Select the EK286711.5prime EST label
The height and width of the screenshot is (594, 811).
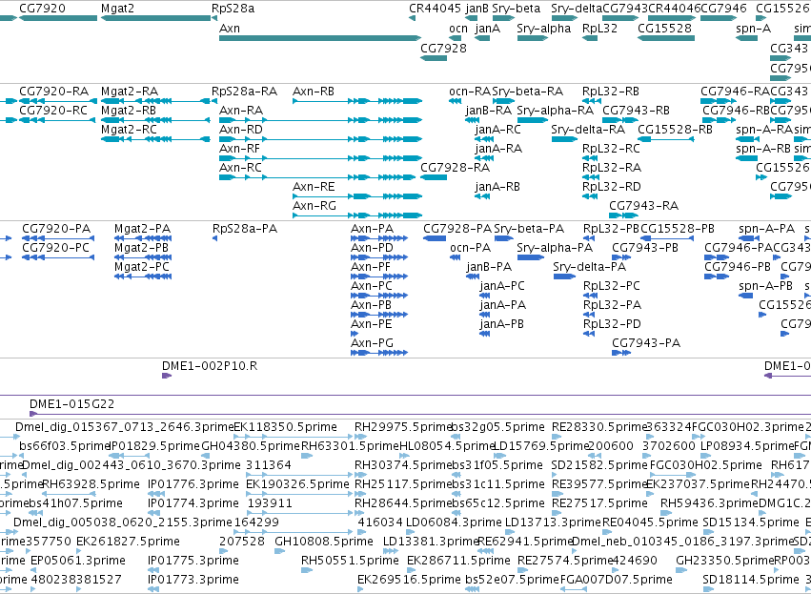pyautogui.click(x=458, y=561)
